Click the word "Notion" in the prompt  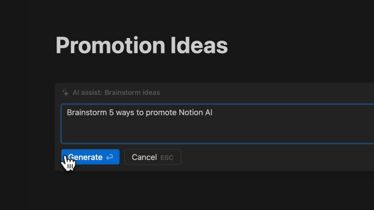[x=190, y=113]
